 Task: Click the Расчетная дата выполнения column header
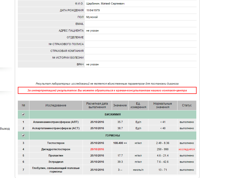(97, 105)
